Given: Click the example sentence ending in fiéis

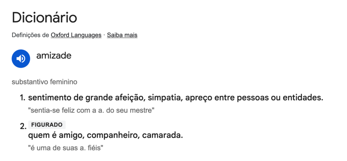Looking at the screenshot, I should pyautogui.click(x=65, y=148).
